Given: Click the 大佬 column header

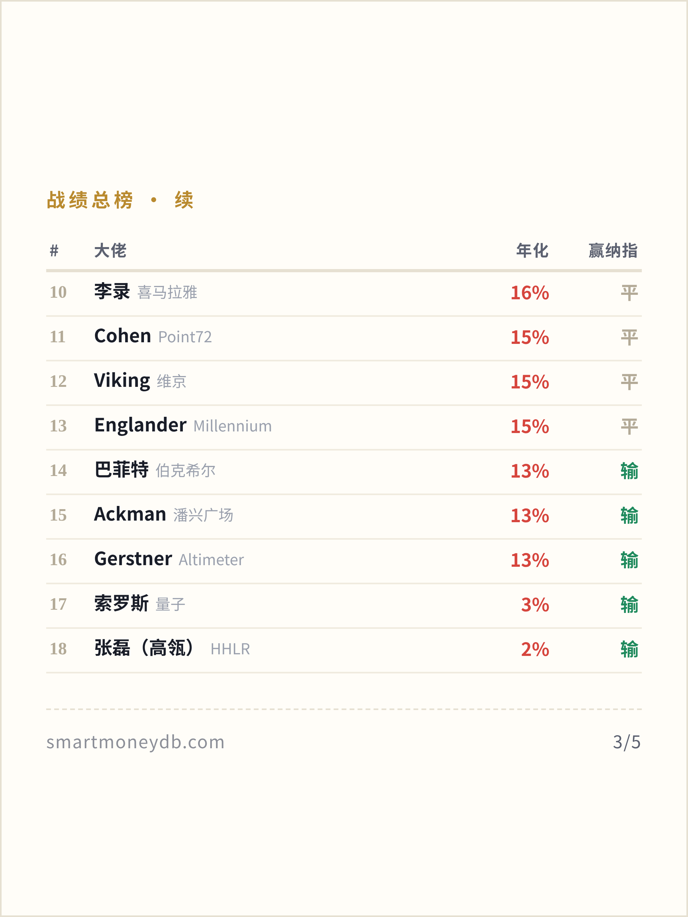Looking at the screenshot, I should coord(110,250).
